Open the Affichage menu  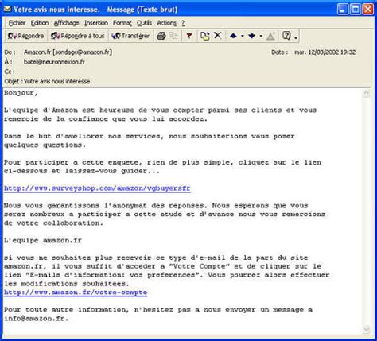click(x=67, y=23)
